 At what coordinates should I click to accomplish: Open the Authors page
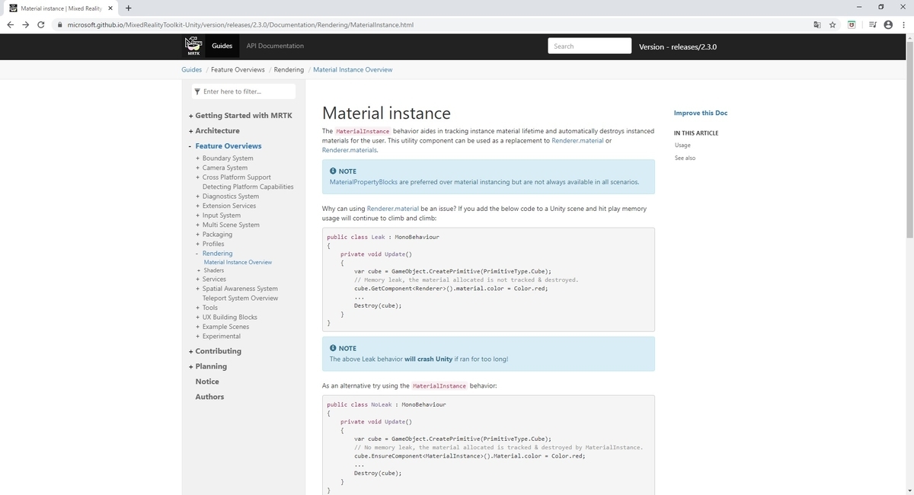209,397
